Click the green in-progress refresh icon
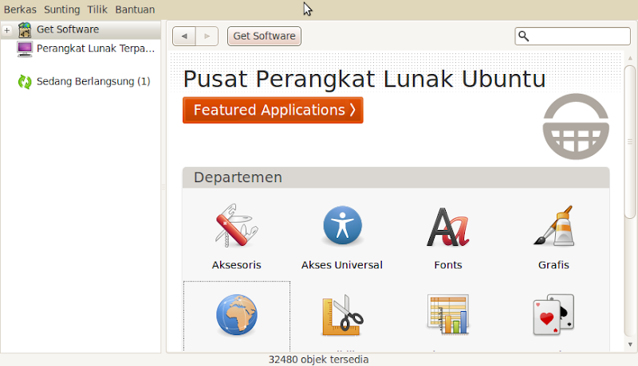The image size is (638, 366). point(25,82)
